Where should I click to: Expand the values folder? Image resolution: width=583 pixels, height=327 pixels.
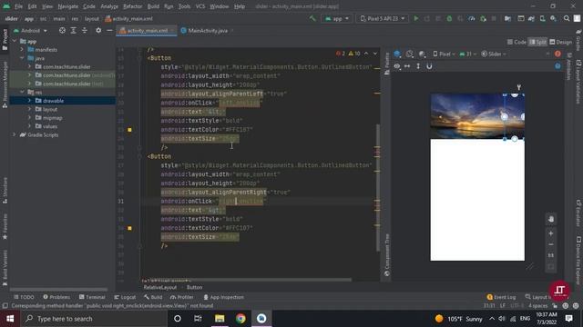click(x=29, y=126)
